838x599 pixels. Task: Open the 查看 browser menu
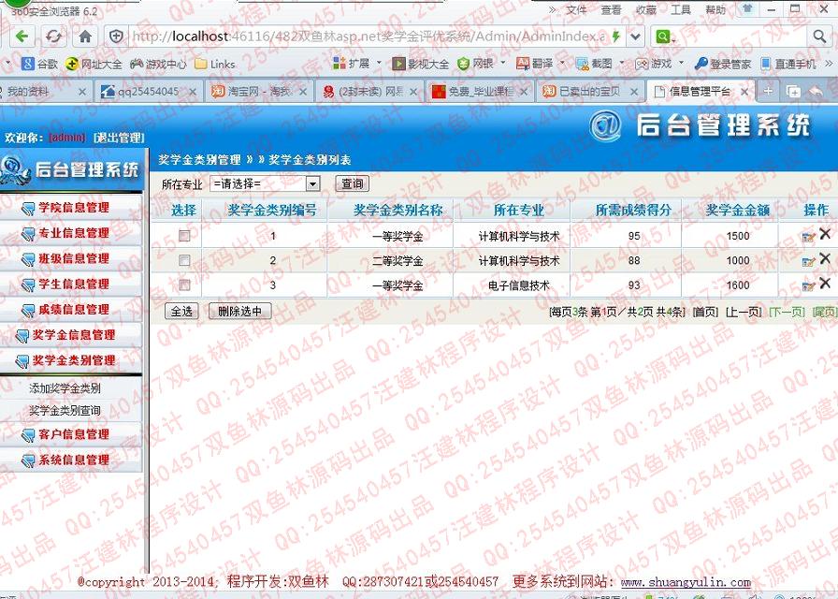[611, 9]
